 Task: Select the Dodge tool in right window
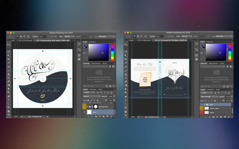[126, 93]
